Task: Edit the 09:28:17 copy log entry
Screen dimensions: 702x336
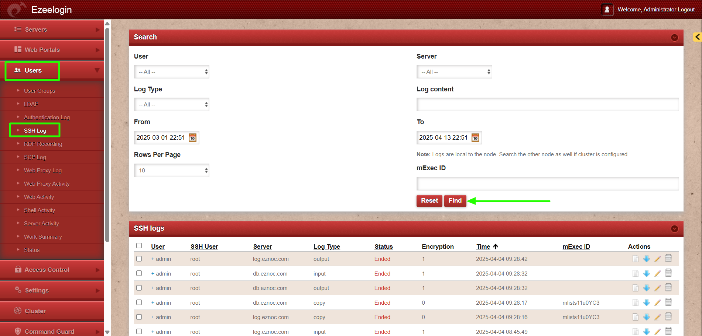Action: (x=657, y=303)
